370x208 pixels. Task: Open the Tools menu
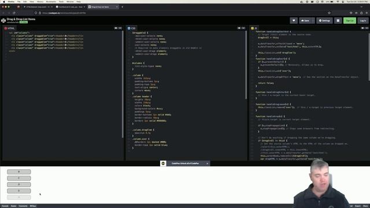tap(61, 2)
